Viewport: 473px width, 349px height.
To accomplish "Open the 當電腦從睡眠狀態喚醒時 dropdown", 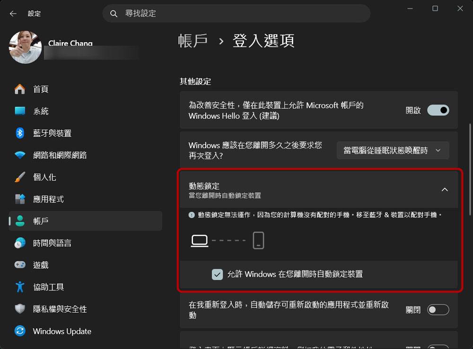I will coord(393,150).
